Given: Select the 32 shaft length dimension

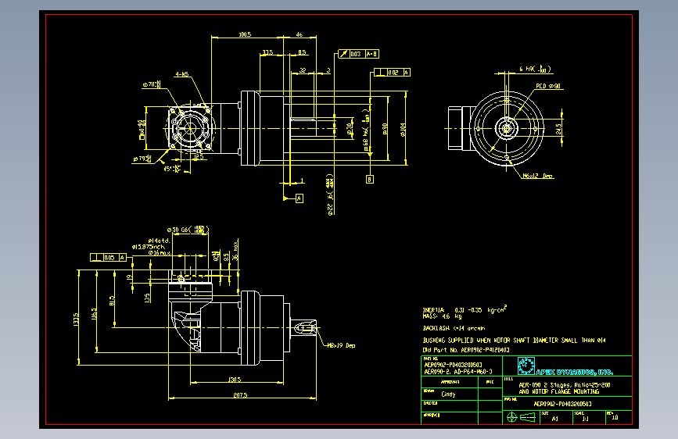Looking at the screenshot, I should (x=303, y=70).
